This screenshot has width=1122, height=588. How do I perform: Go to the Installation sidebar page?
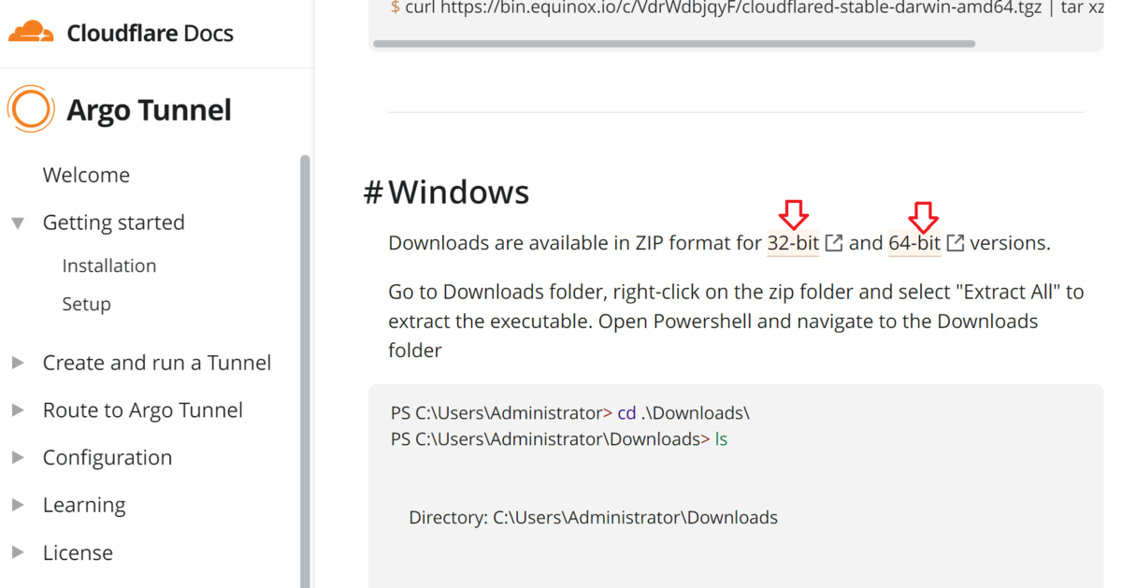[109, 265]
